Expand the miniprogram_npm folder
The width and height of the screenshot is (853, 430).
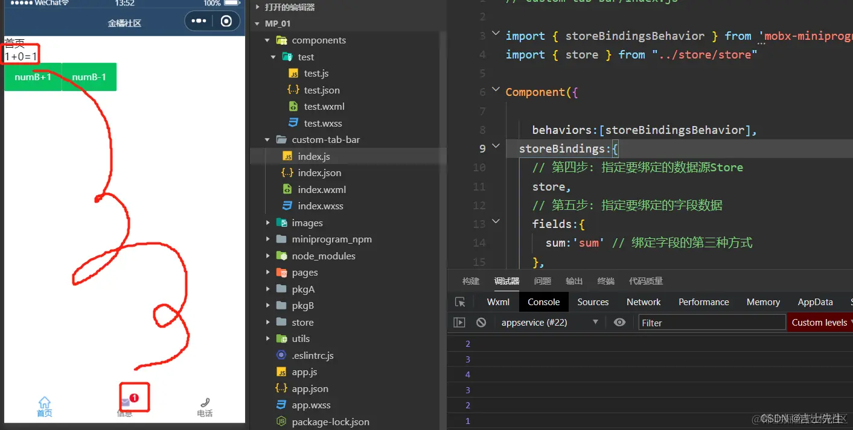[267, 239]
